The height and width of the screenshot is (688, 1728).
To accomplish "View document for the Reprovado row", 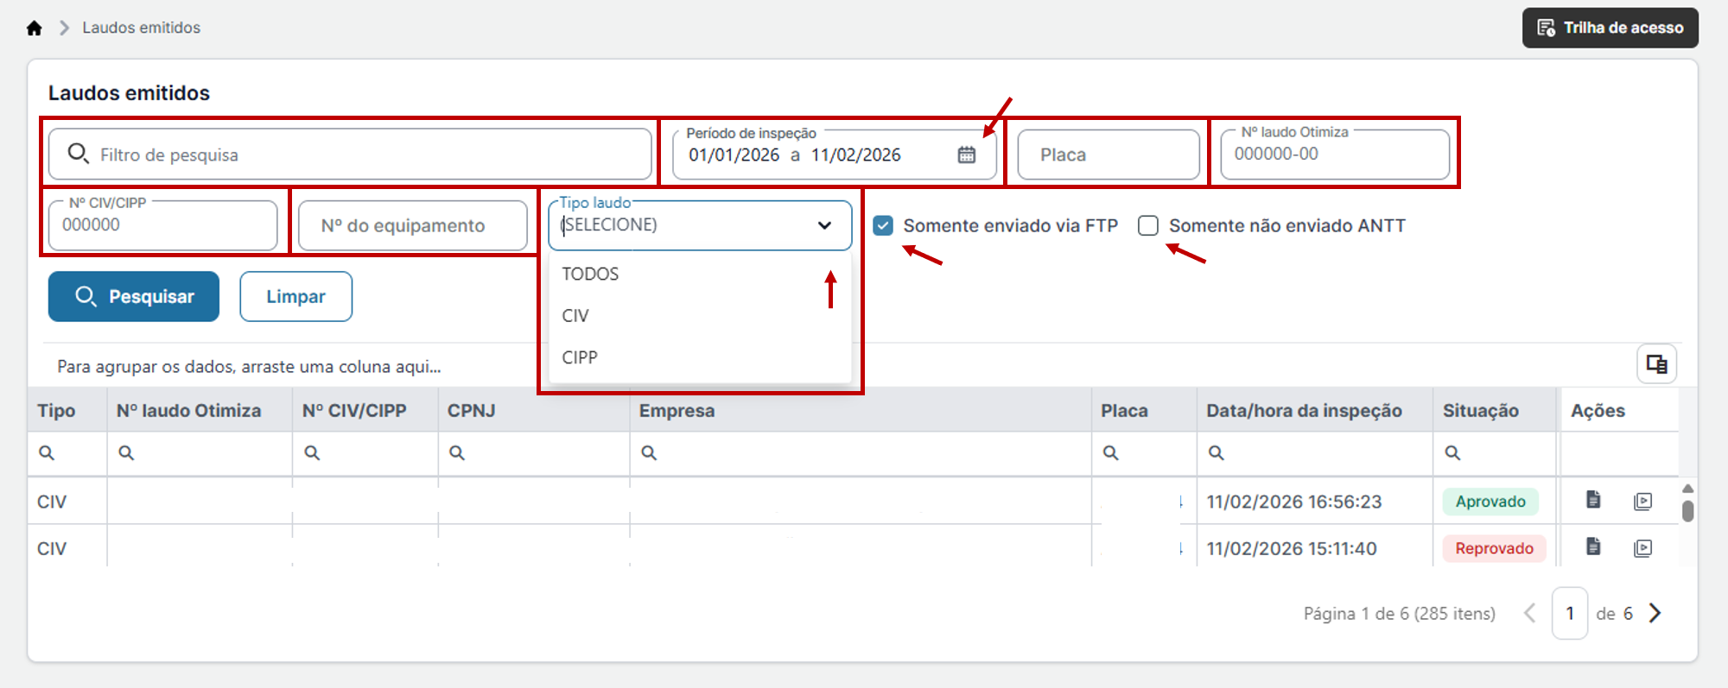I will click(x=1594, y=546).
